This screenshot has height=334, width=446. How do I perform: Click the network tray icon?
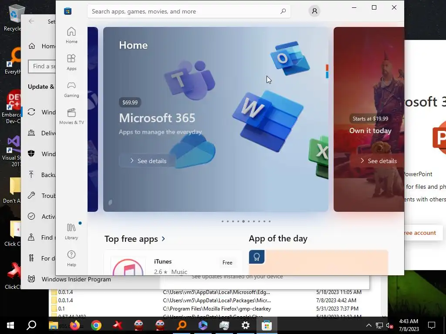click(379, 325)
